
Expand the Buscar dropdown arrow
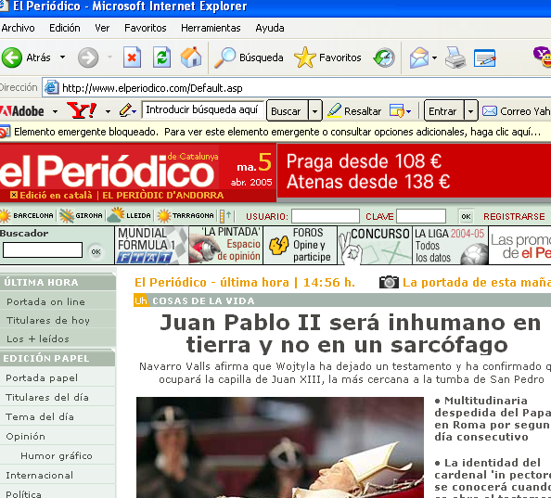click(x=314, y=111)
